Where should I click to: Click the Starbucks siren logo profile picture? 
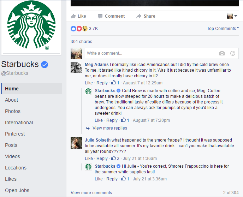pos(31,25)
